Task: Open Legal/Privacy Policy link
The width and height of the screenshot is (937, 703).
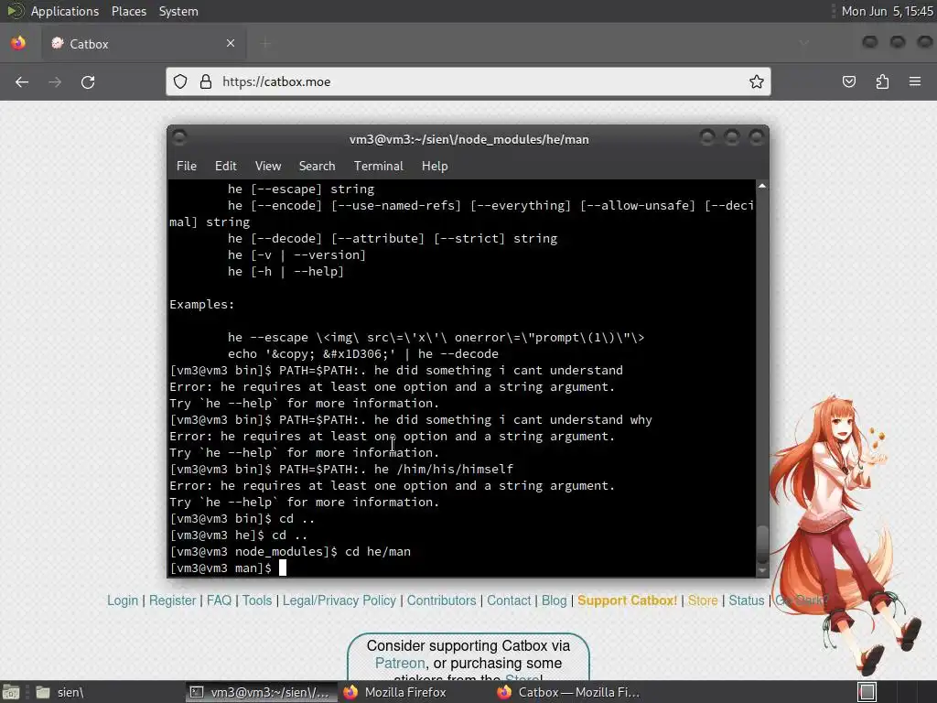Action: tap(339, 600)
